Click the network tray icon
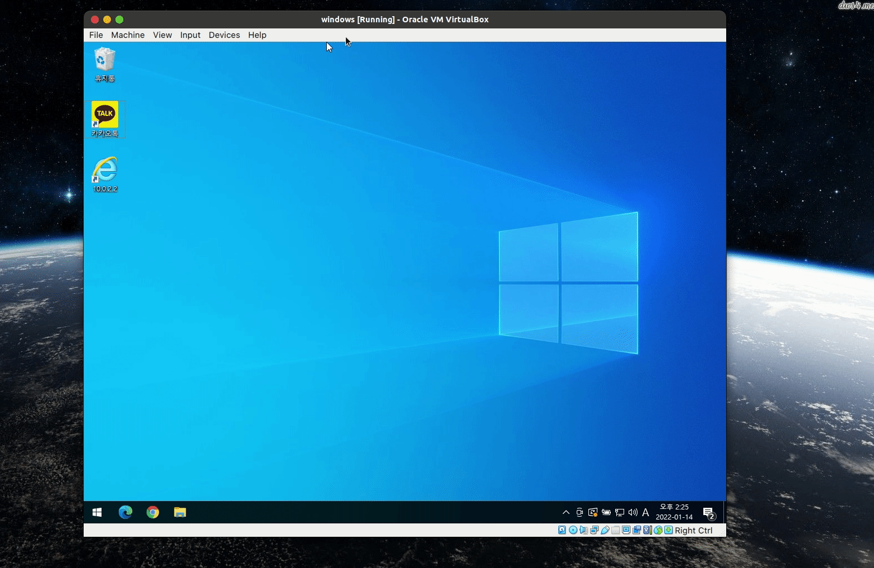Viewport: 874px width, 568px height. click(x=620, y=512)
